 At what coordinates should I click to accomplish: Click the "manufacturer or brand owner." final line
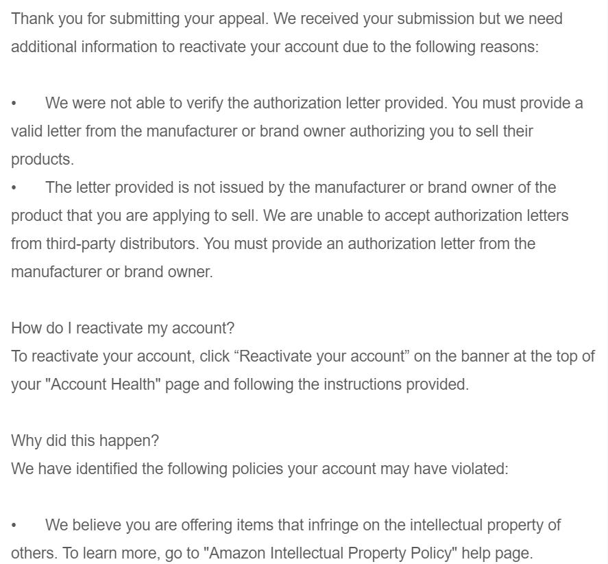click(112, 272)
